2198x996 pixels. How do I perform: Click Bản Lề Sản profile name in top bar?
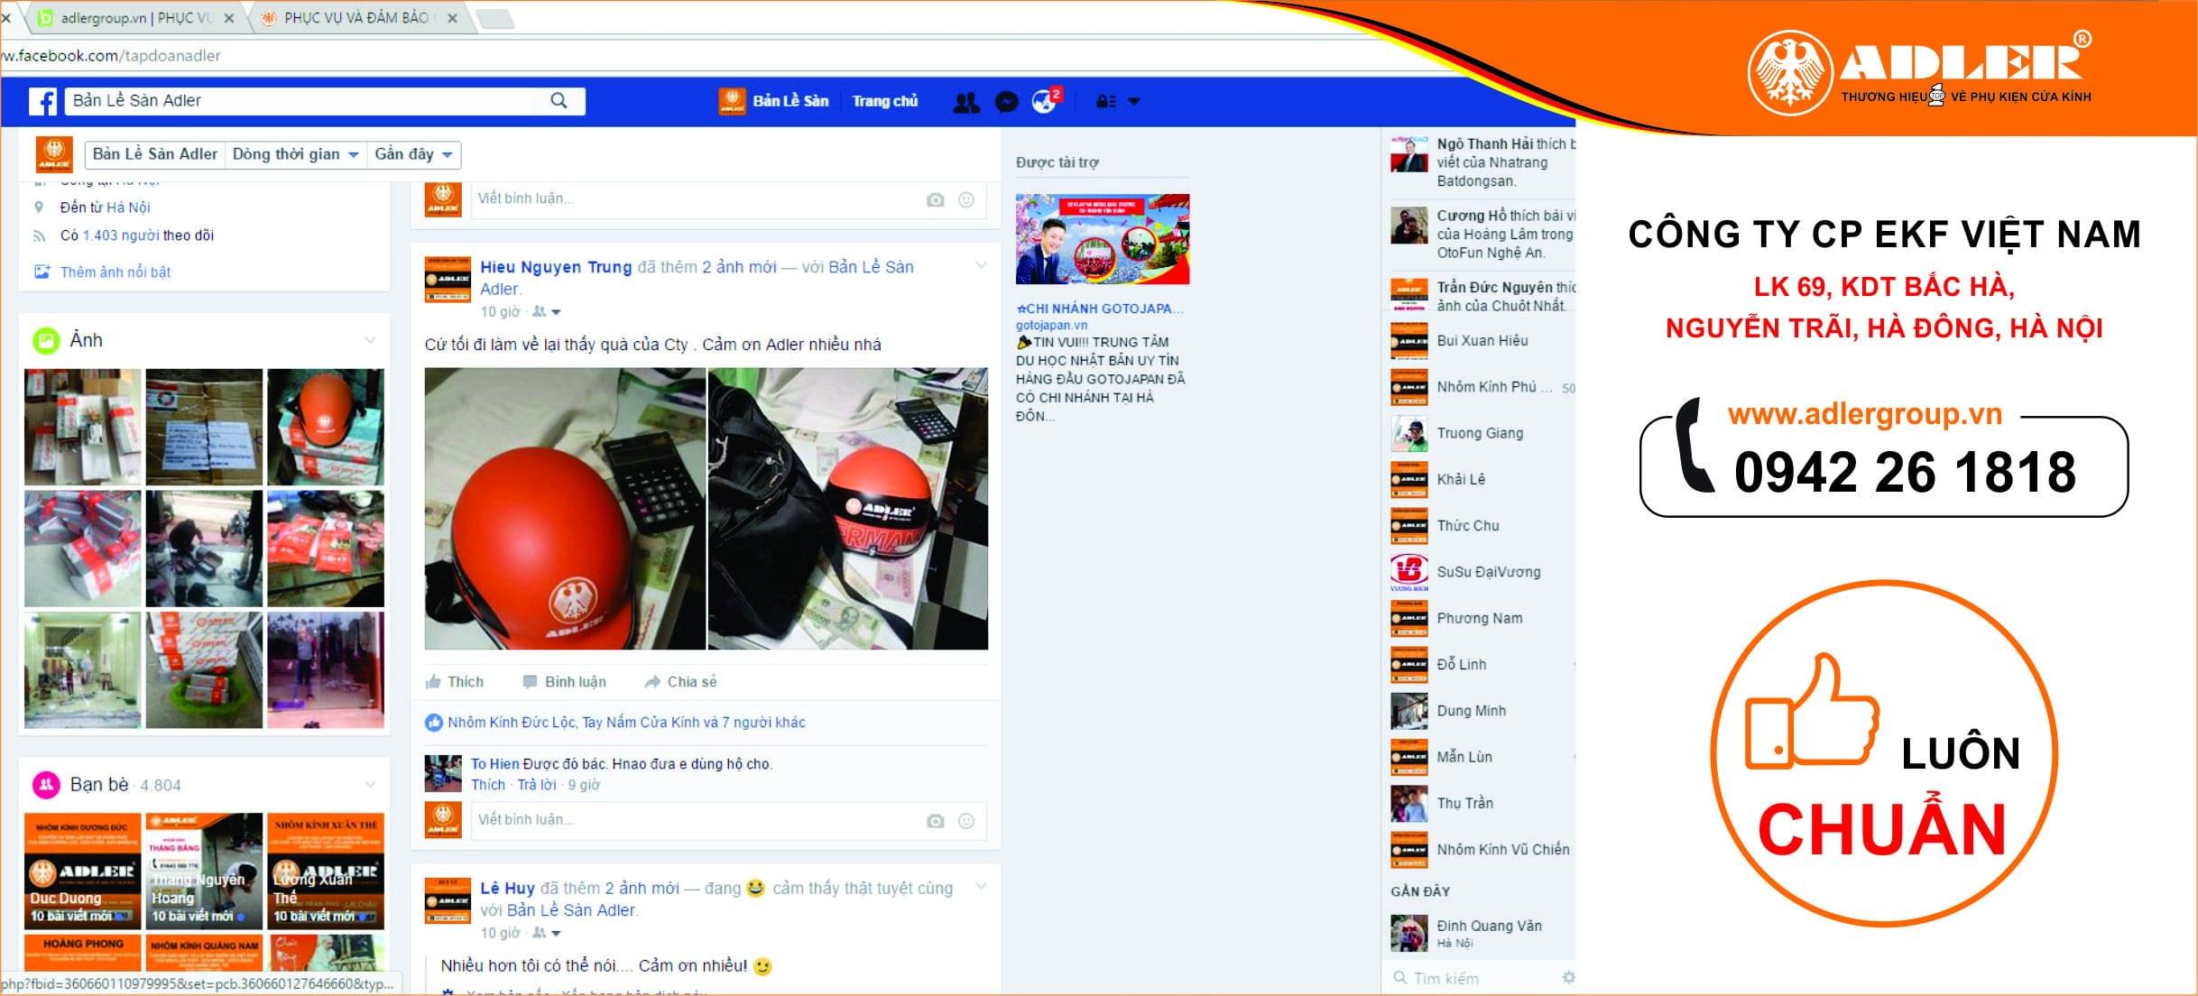click(x=790, y=101)
